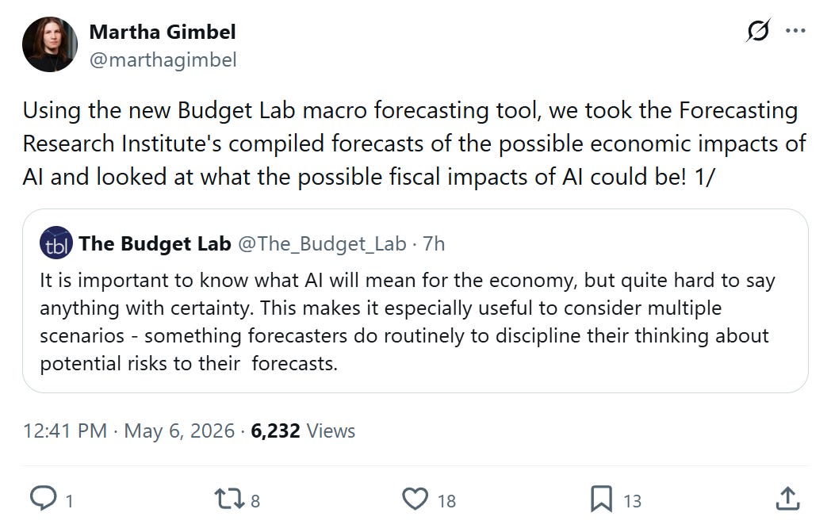Click the Martha Gimbel display name
831x532 pixels.
163,32
